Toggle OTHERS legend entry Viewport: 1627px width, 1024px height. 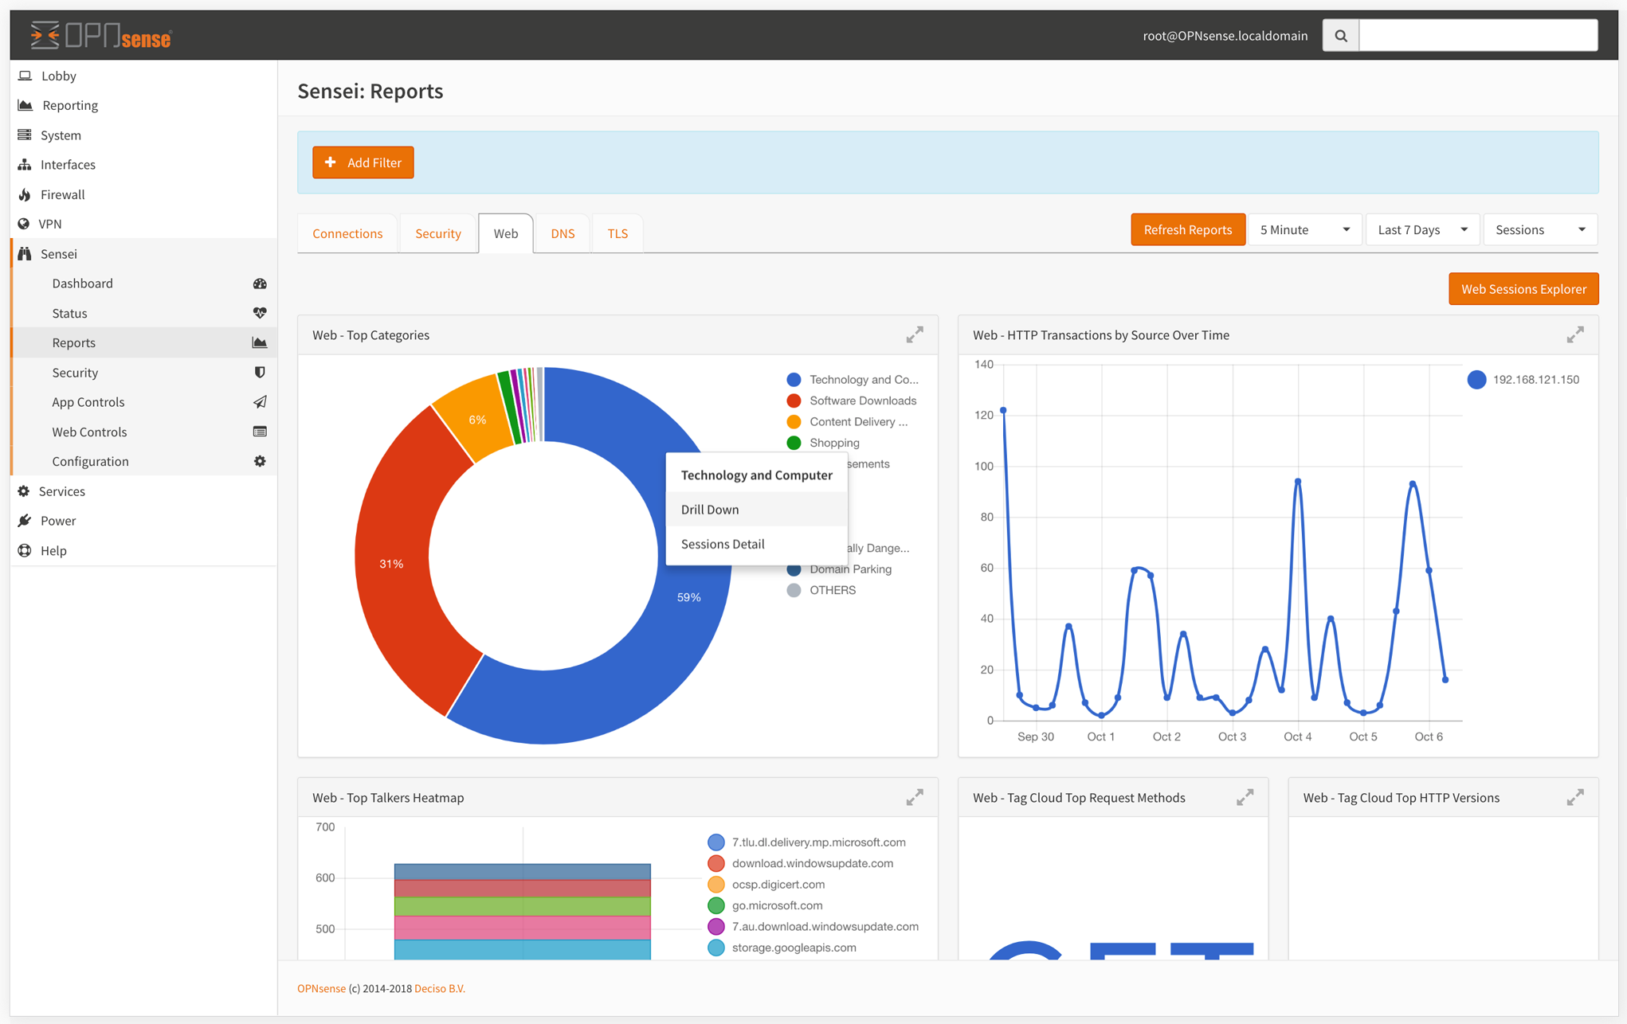[x=821, y=590]
